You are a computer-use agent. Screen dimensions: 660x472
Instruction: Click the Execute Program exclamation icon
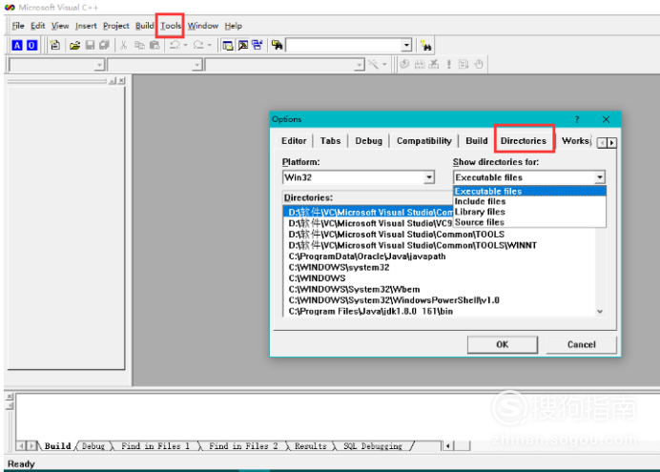[x=449, y=65]
